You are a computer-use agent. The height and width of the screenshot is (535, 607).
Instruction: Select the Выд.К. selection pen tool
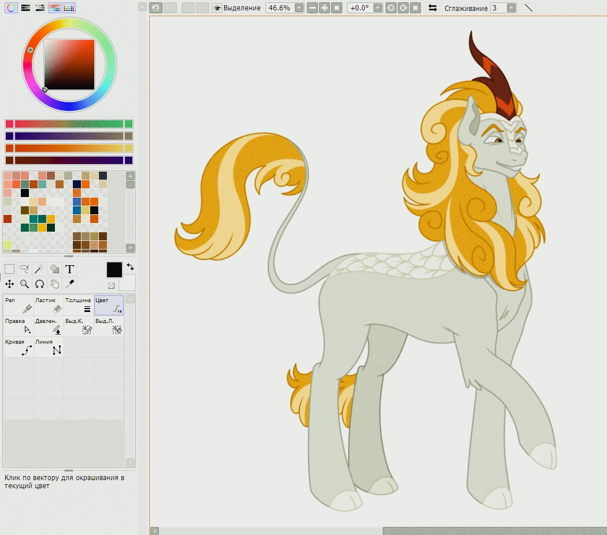point(79,326)
